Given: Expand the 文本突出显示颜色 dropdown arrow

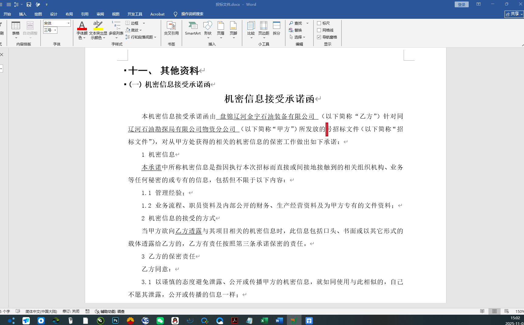Looking at the screenshot, I should click(x=104, y=38).
